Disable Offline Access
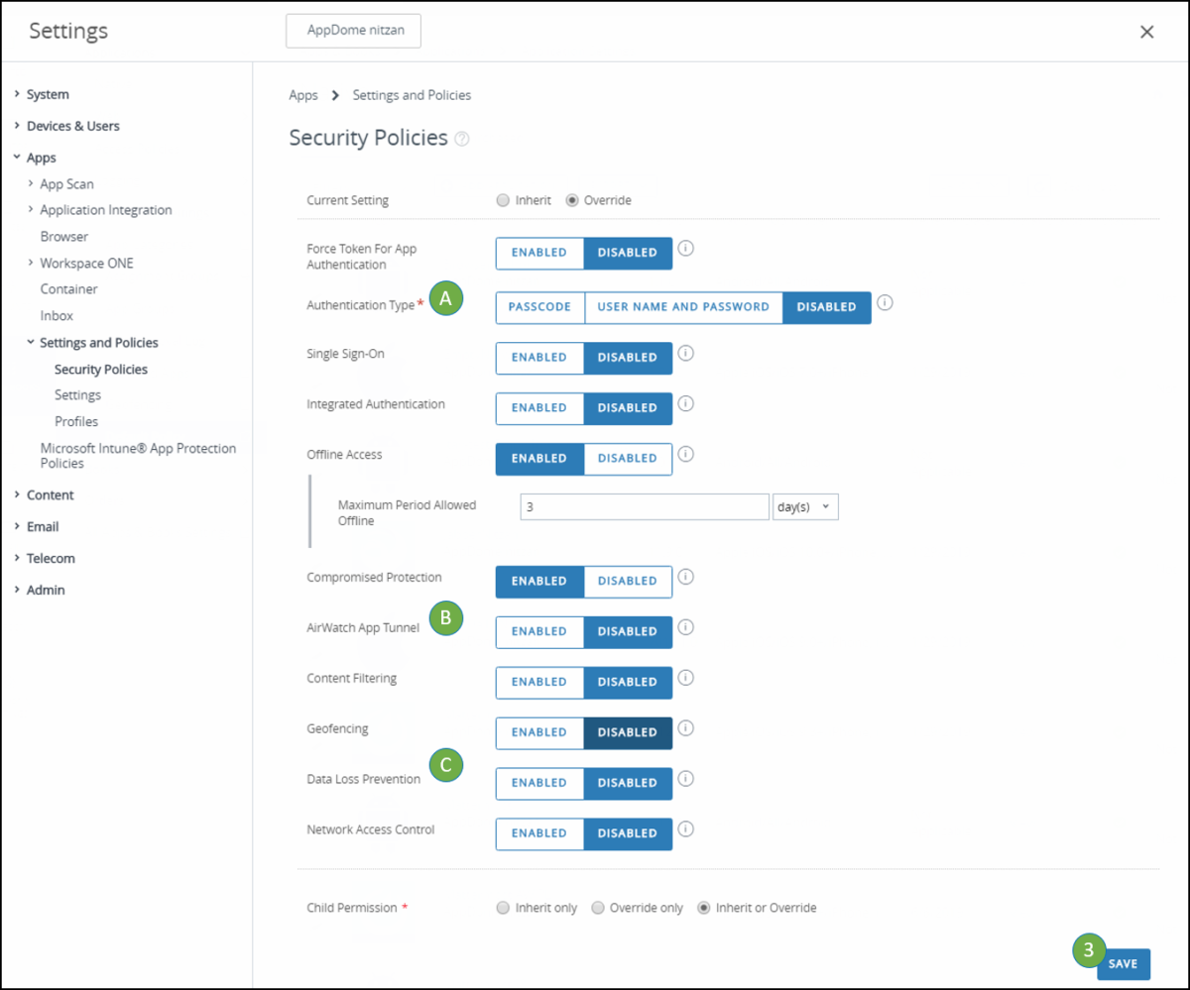Viewport: 1190px width, 990px height. (x=627, y=458)
